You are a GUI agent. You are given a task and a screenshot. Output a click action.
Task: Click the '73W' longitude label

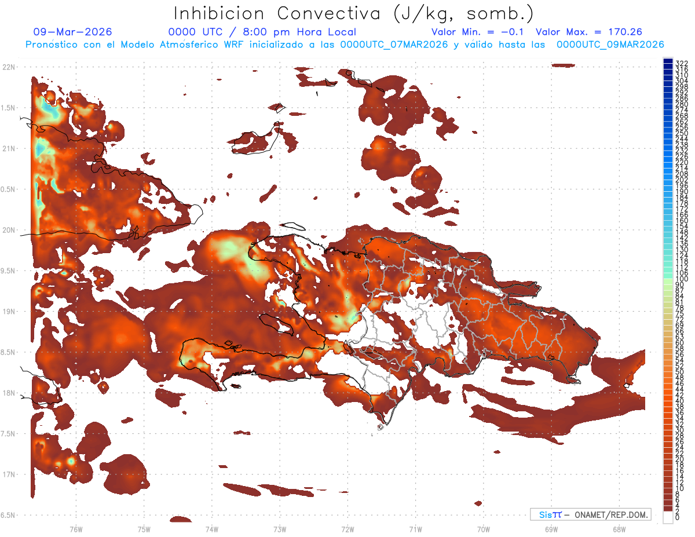(280, 529)
